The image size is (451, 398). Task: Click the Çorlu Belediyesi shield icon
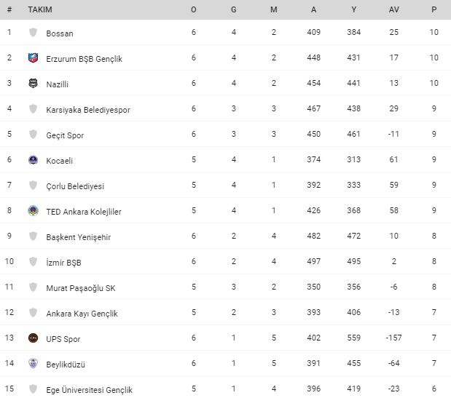[x=33, y=186]
